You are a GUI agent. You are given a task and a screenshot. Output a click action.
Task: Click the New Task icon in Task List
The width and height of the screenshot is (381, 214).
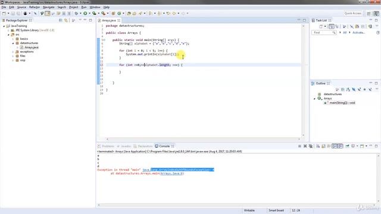pos(321,26)
